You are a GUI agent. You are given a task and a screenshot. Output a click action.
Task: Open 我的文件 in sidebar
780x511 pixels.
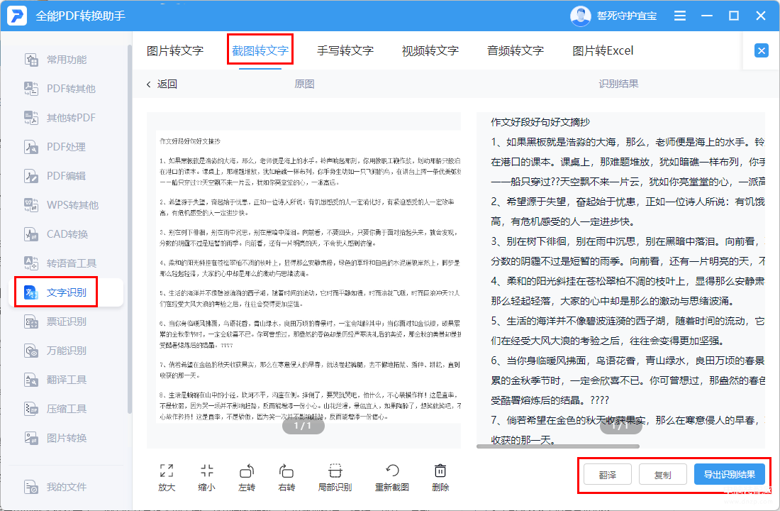point(56,487)
